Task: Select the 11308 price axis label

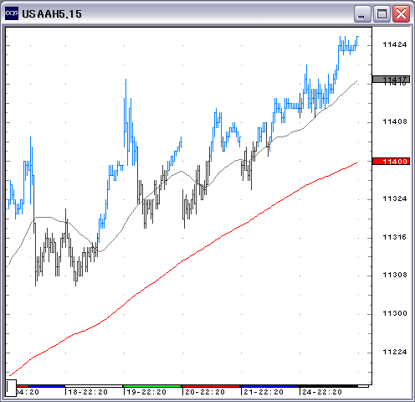Action: 395,276
